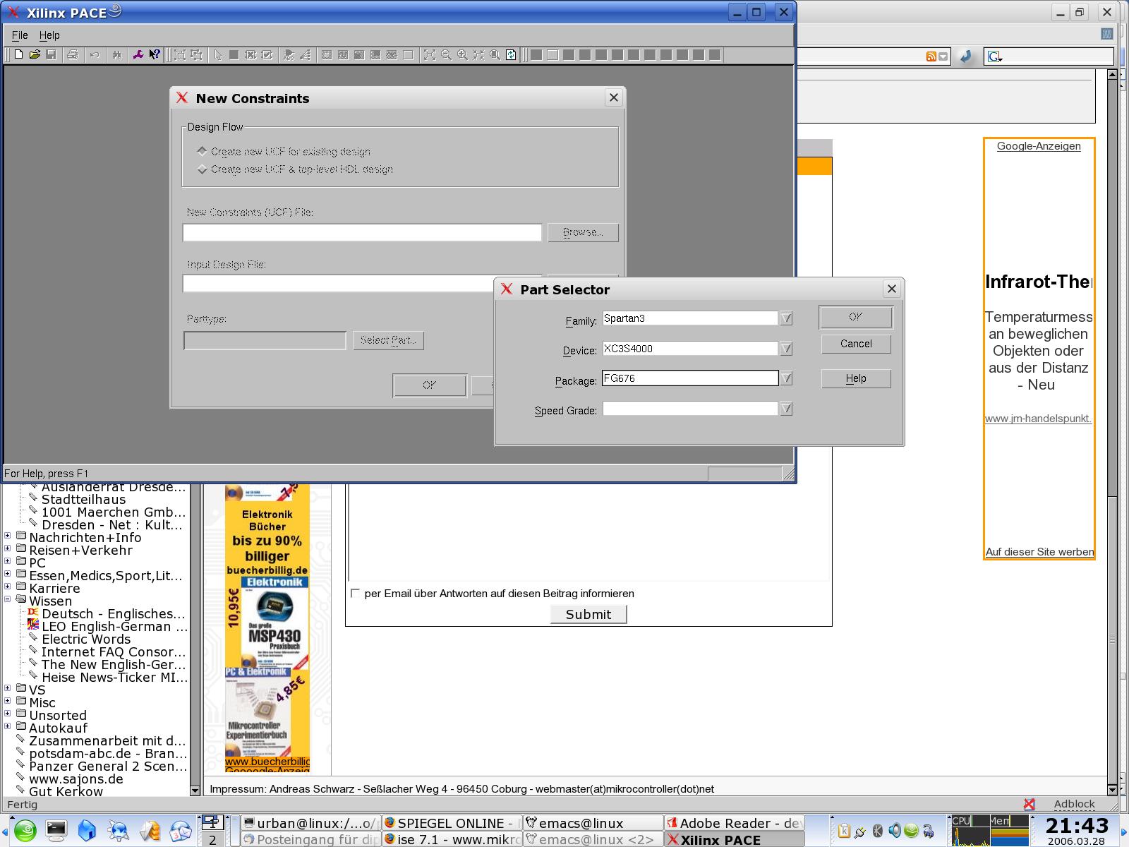Image resolution: width=1129 pixels, height=847 pixels.
Task: Expand the Autokauf bookmark folder
Action: click(8, 726)
